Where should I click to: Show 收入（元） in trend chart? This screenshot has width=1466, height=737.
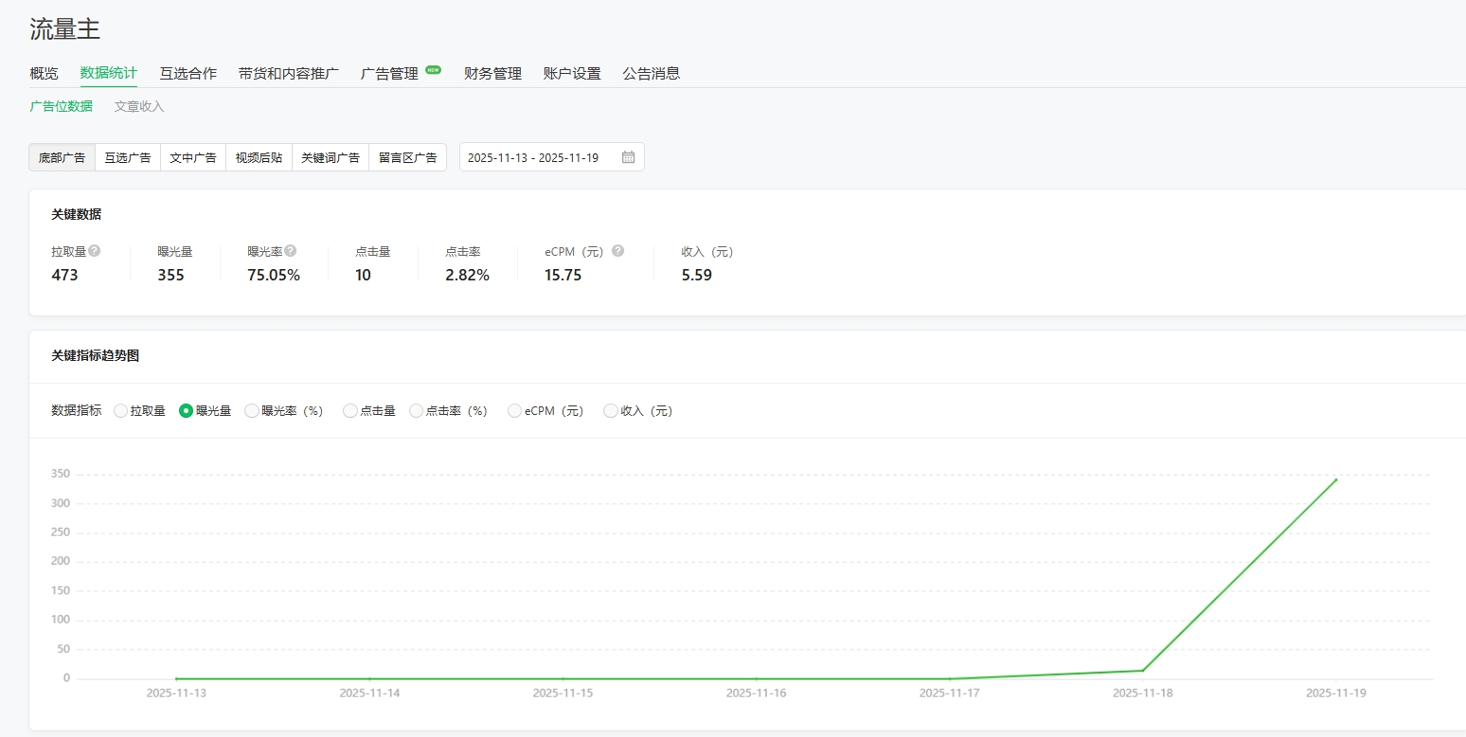[611, 411]
